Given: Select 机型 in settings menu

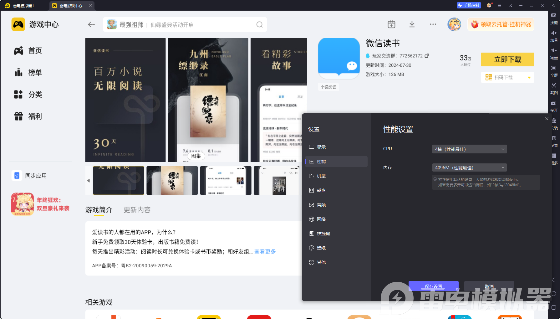Looking at the screenshot, I should [x=336, y=176].
